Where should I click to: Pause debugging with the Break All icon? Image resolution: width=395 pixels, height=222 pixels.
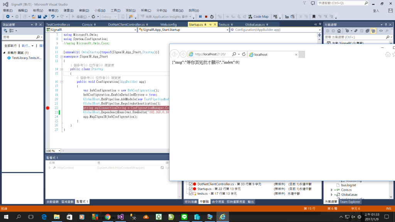pyautogui.click(x=200, y=17)
